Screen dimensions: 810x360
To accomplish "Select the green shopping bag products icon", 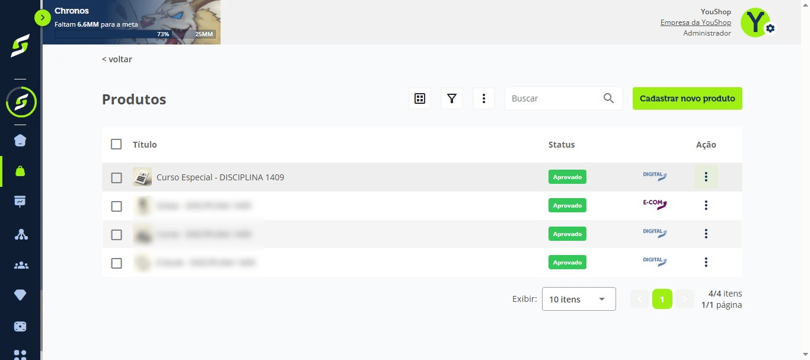I will pyautogui.click(x=21, y=171).
